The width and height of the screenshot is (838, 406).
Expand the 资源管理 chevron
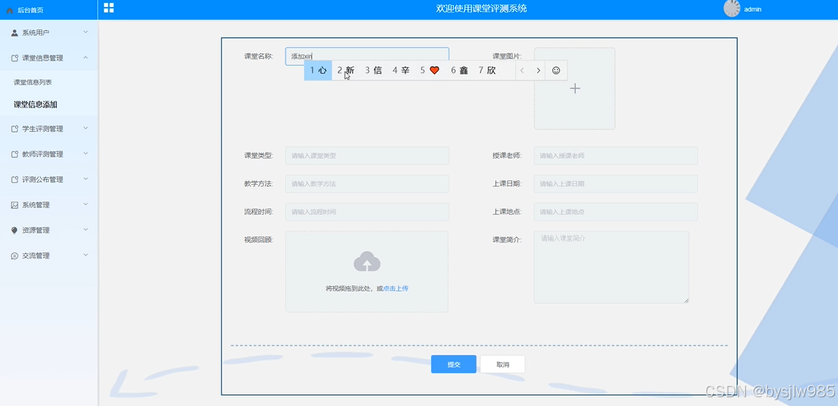(x=85, y=230)
